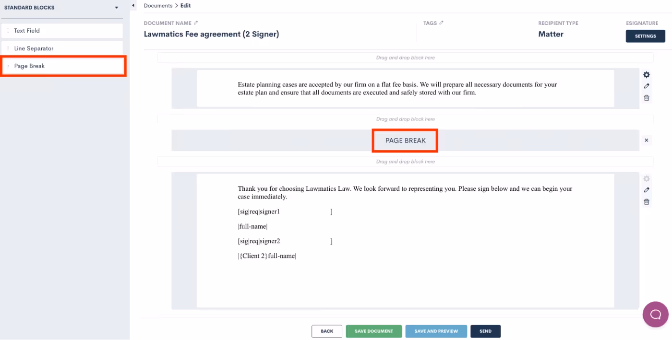Open ESIGNATURE SETTINGS

(645, 35)
